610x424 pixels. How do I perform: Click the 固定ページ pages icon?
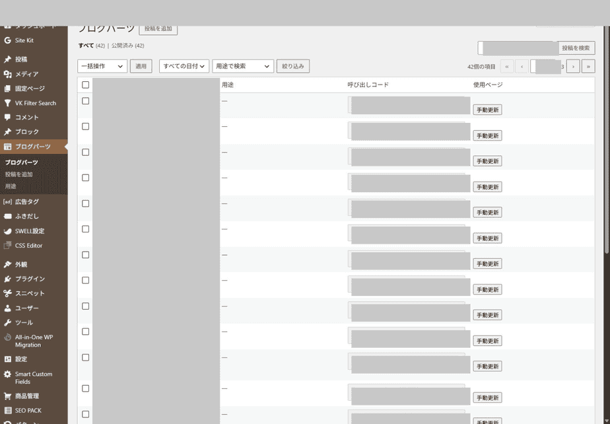(x=7, y=88)
